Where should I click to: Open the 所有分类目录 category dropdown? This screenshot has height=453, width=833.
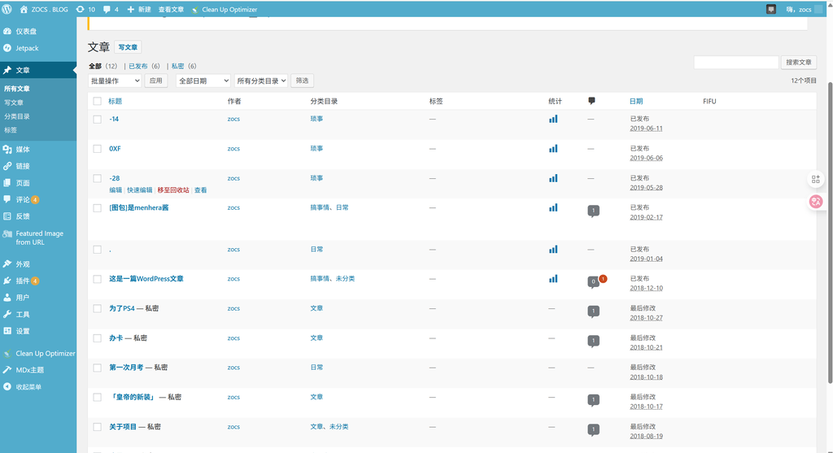click(x=261, y=81)
